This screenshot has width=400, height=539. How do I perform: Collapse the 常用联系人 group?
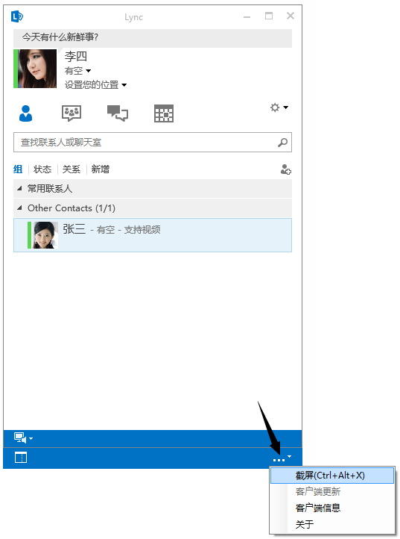20,188
